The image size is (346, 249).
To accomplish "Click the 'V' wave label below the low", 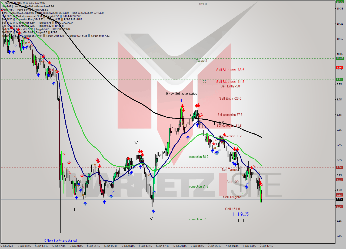I will pyautogui.click(x=151, y=219).
